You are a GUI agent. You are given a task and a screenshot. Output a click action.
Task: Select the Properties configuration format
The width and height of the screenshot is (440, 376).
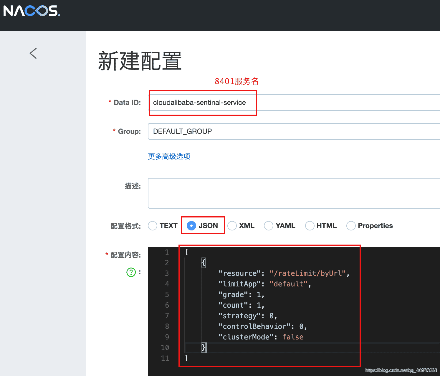point(351,225)
